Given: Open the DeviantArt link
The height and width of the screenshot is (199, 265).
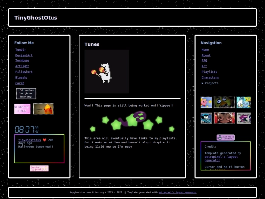Looking at the screenshot, I should [x=24, y=55].
